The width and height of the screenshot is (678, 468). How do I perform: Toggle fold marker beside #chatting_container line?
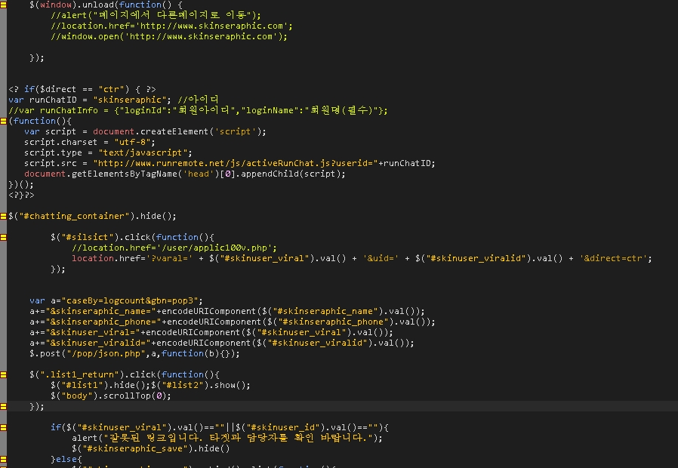[x=4, y=216]
